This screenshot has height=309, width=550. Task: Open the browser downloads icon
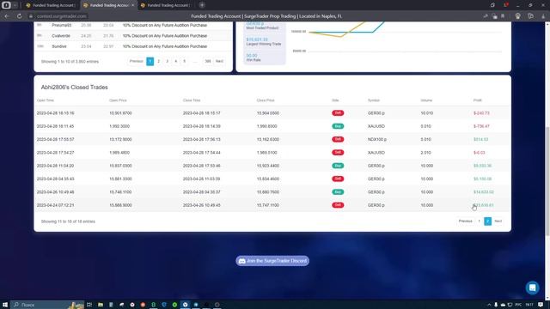pyautogui.click(x=543, y=16)
